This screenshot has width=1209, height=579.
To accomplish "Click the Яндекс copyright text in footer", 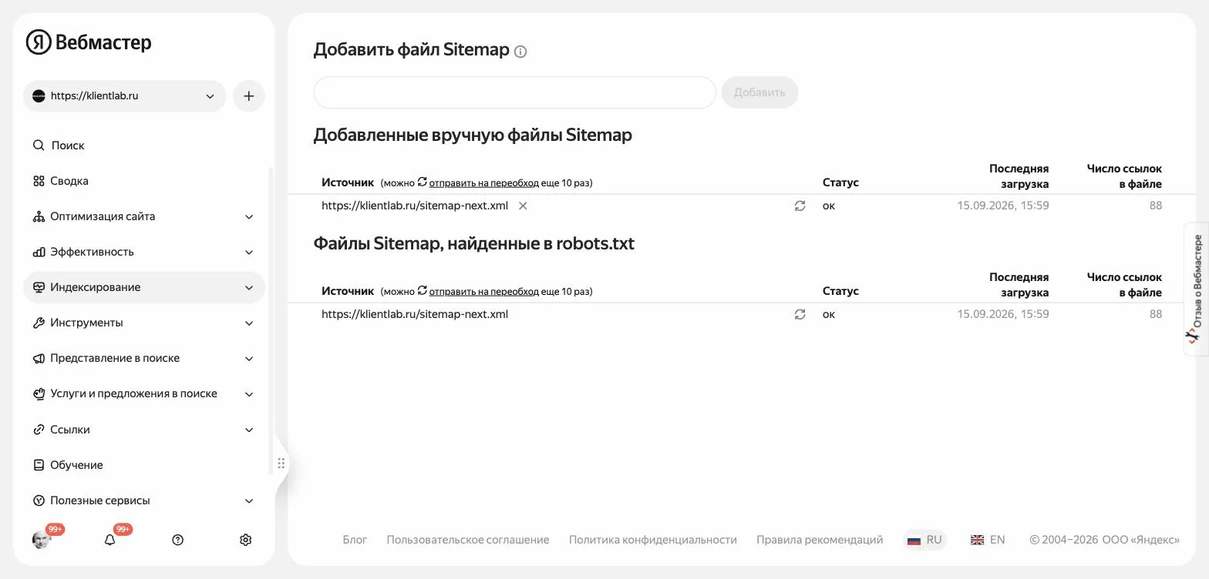I will pos(1104,540).
